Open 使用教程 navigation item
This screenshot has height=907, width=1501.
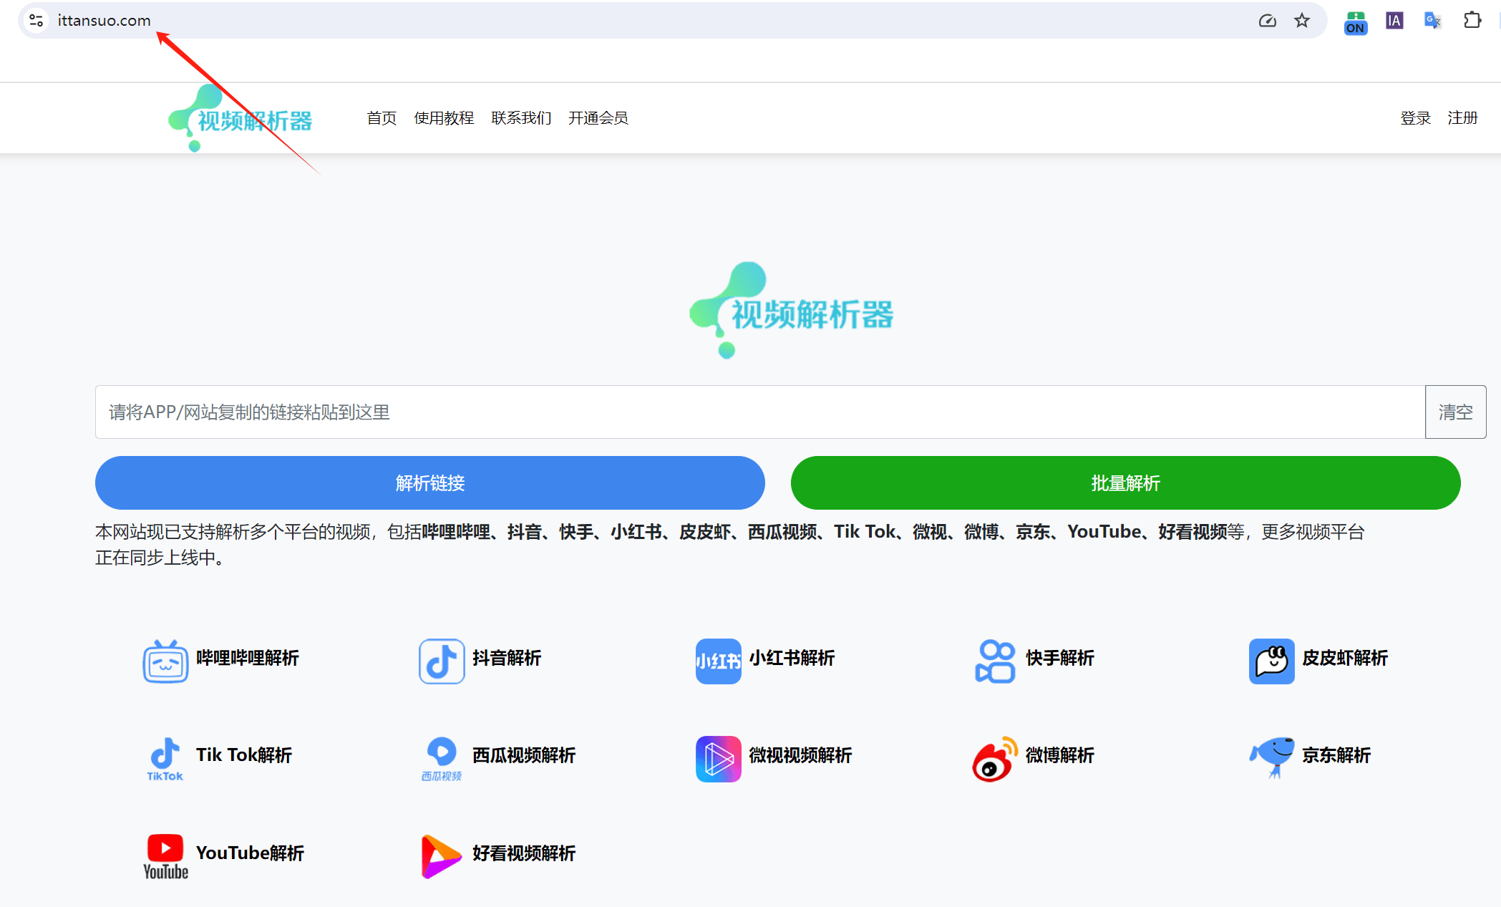click(x=444, y=118)
